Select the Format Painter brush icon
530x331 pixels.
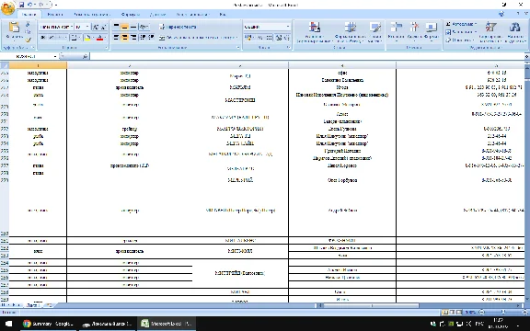[28, 40]
